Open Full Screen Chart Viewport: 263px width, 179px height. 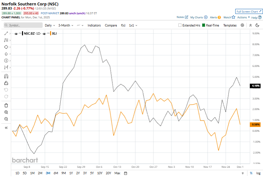pos(249,12)
